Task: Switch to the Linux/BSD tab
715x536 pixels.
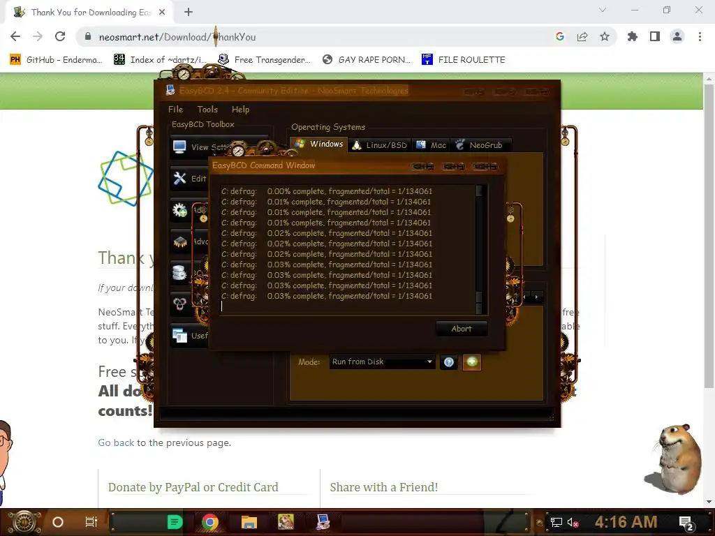Action: tap(380, 145)
